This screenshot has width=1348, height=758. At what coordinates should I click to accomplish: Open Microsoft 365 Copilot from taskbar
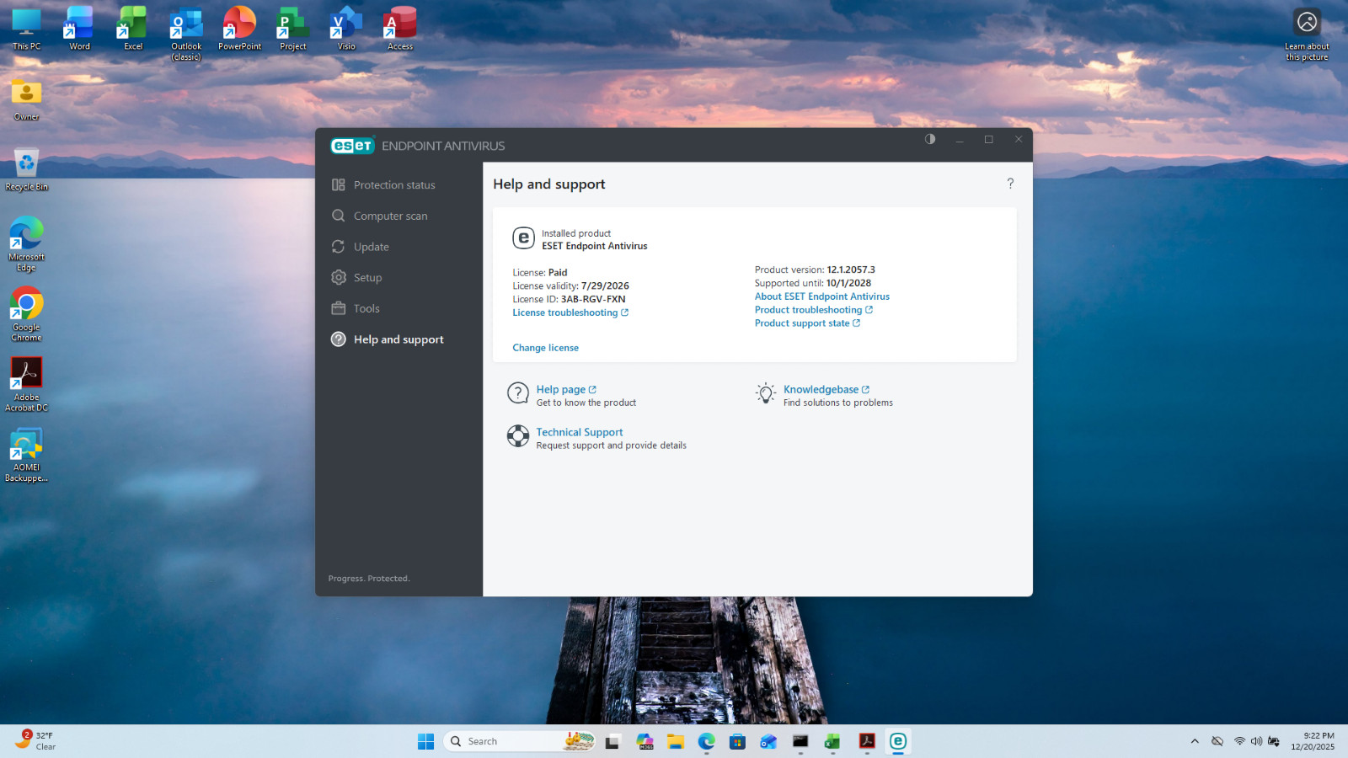point(645,741)
